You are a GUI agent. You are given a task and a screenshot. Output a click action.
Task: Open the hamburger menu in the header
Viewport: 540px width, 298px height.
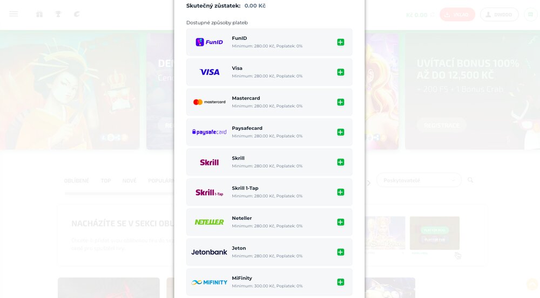coord(13,14)
